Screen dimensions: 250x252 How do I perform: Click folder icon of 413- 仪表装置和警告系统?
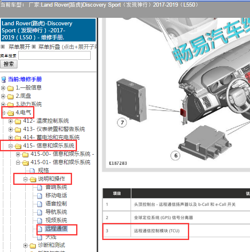pyautogui.click(x=18, y=130)
